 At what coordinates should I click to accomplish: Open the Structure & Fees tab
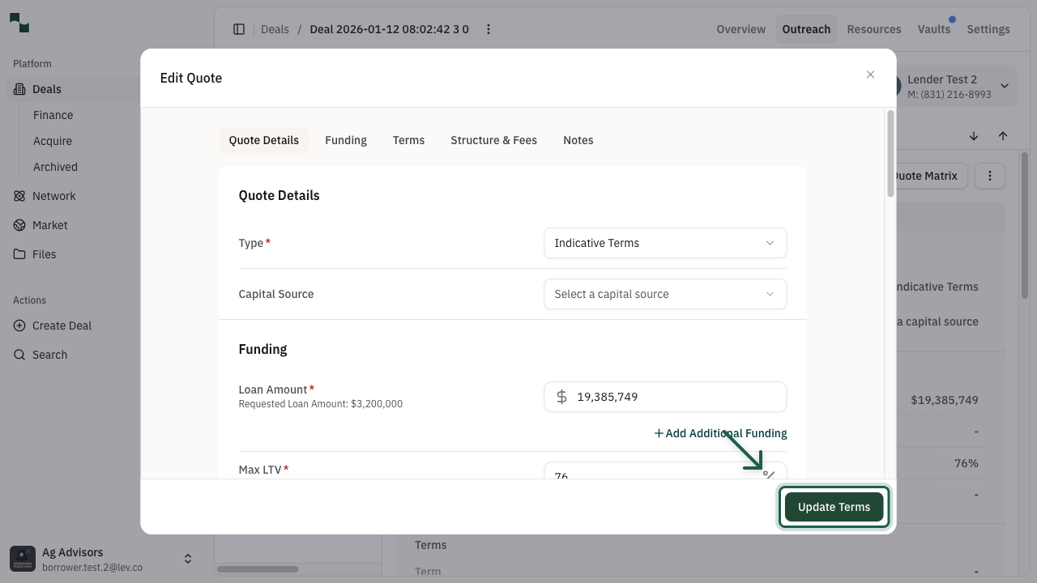pyautogui.click(x=493, y=140)
